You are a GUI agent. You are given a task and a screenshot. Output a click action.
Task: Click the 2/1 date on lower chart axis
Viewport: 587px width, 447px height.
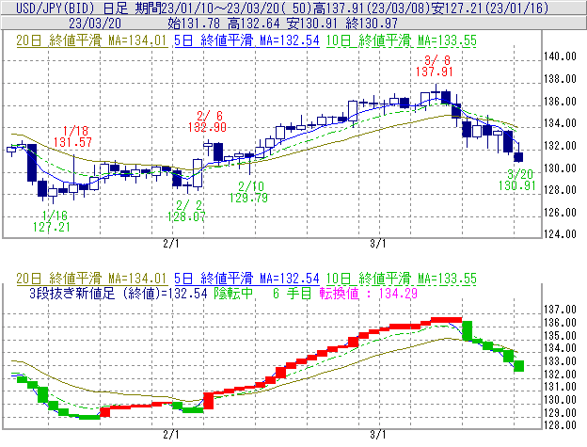[171, 435]
